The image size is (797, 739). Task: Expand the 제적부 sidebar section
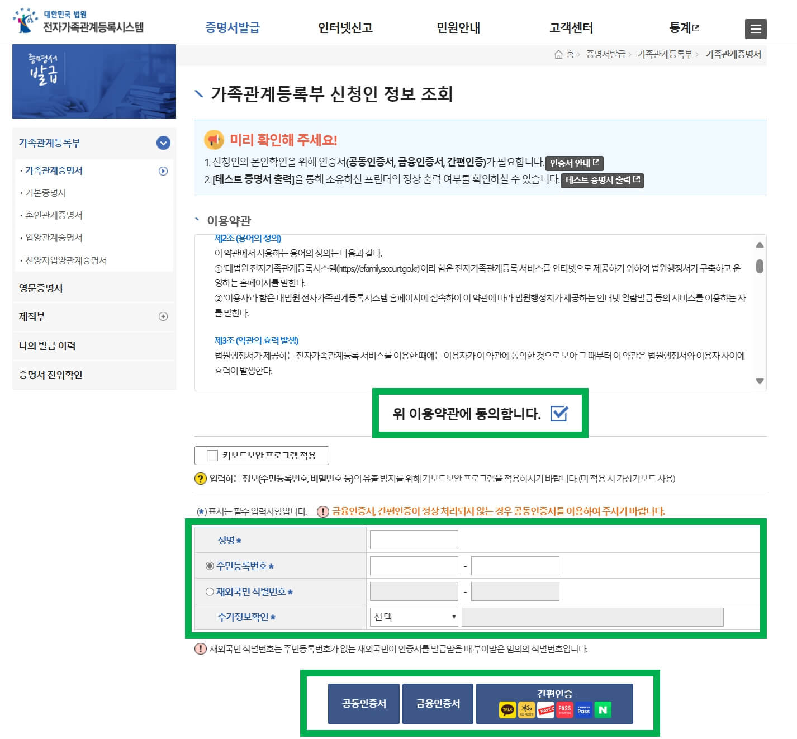pos(163,317)
